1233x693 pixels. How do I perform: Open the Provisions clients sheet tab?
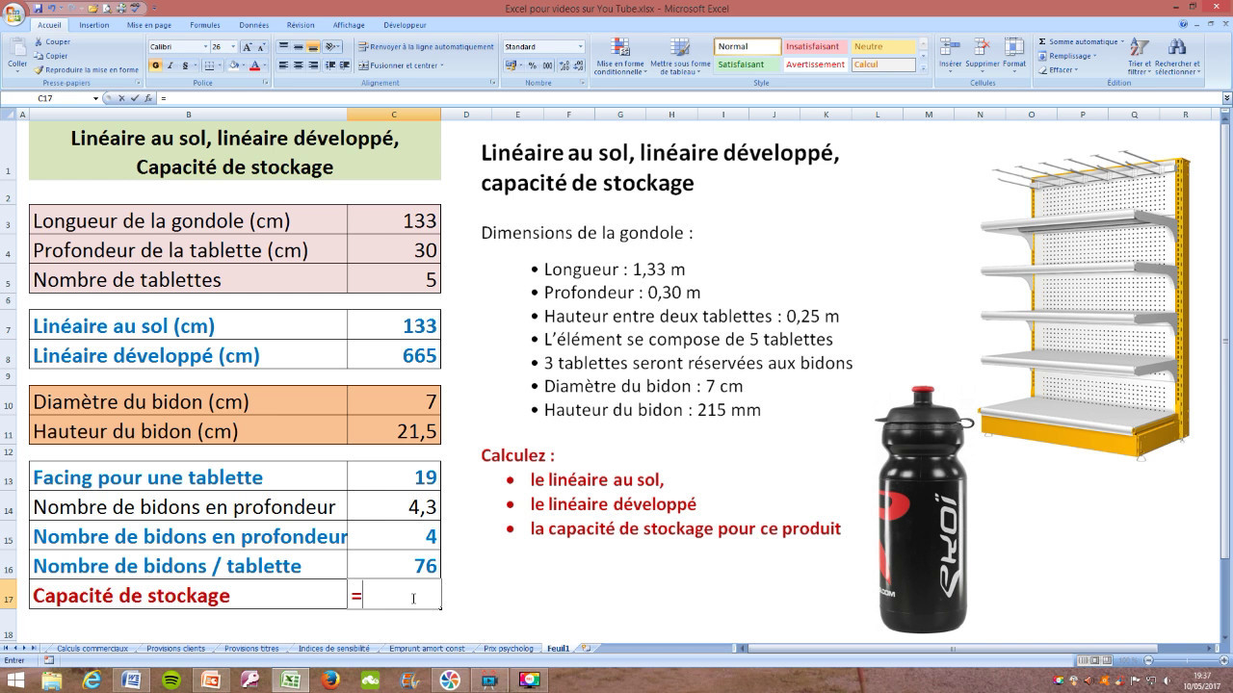click(175, 649)
